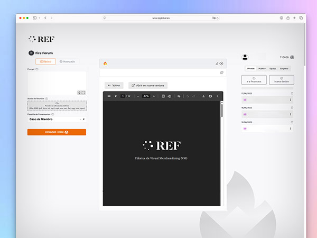Select the Privado tab
The image size is (317, 238).
(251, 69)
